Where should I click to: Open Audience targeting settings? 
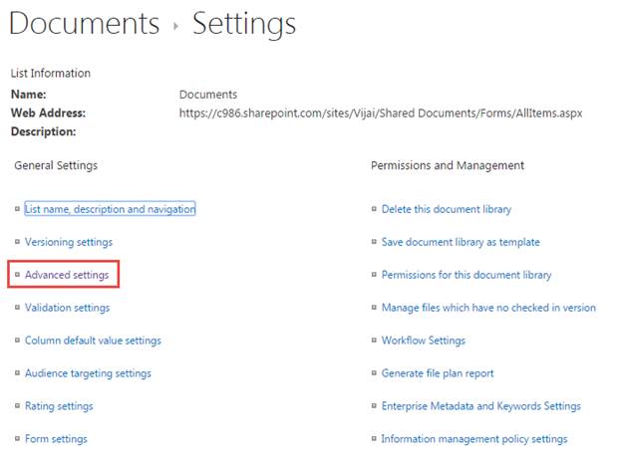(88, 373)
